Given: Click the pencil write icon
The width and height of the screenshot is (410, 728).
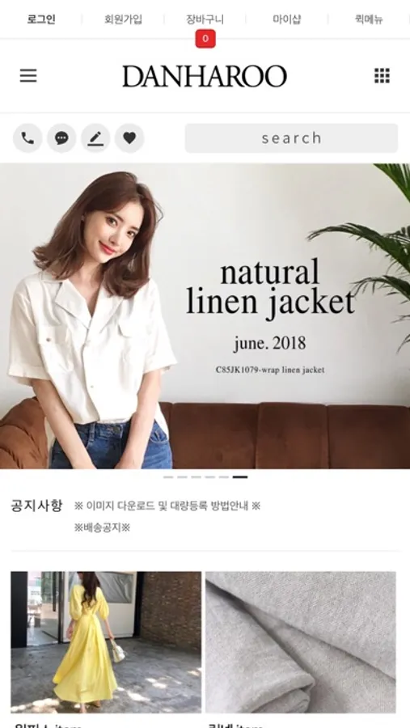Looking at the screenshot, I should click(95, 138).
